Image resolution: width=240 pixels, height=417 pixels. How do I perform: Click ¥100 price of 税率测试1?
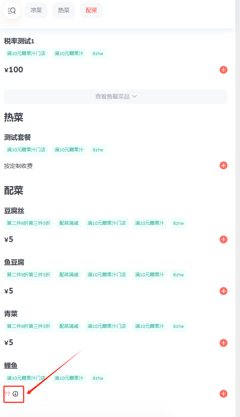[14, 70]
